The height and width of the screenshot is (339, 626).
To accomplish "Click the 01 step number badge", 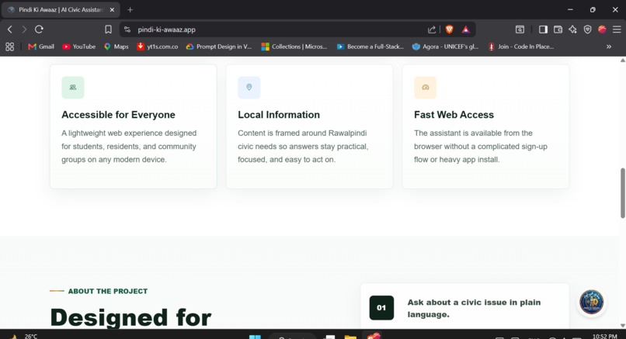I will [381, 307].
